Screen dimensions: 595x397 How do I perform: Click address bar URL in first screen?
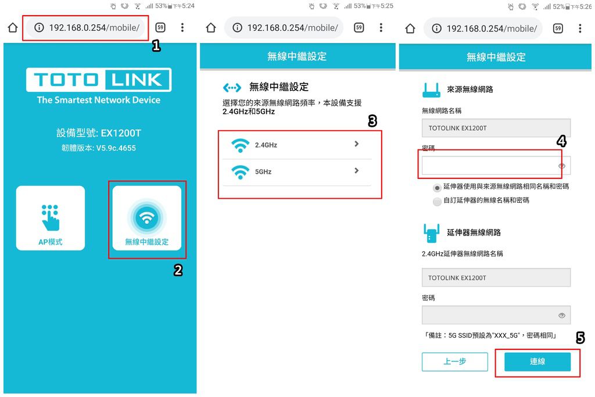(x=94, y=28)
